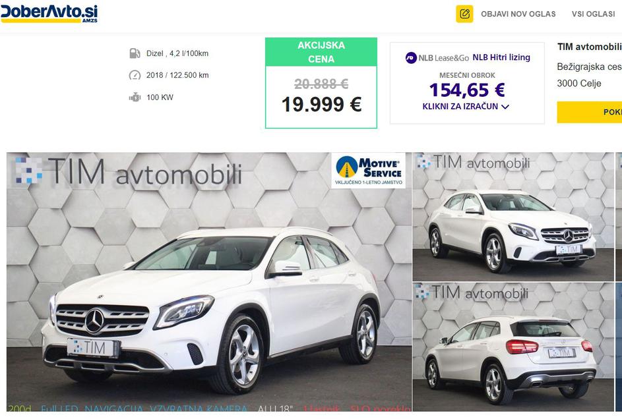Click the 19.999 € sale price
622x419 pixels.
tap(321, 105)
